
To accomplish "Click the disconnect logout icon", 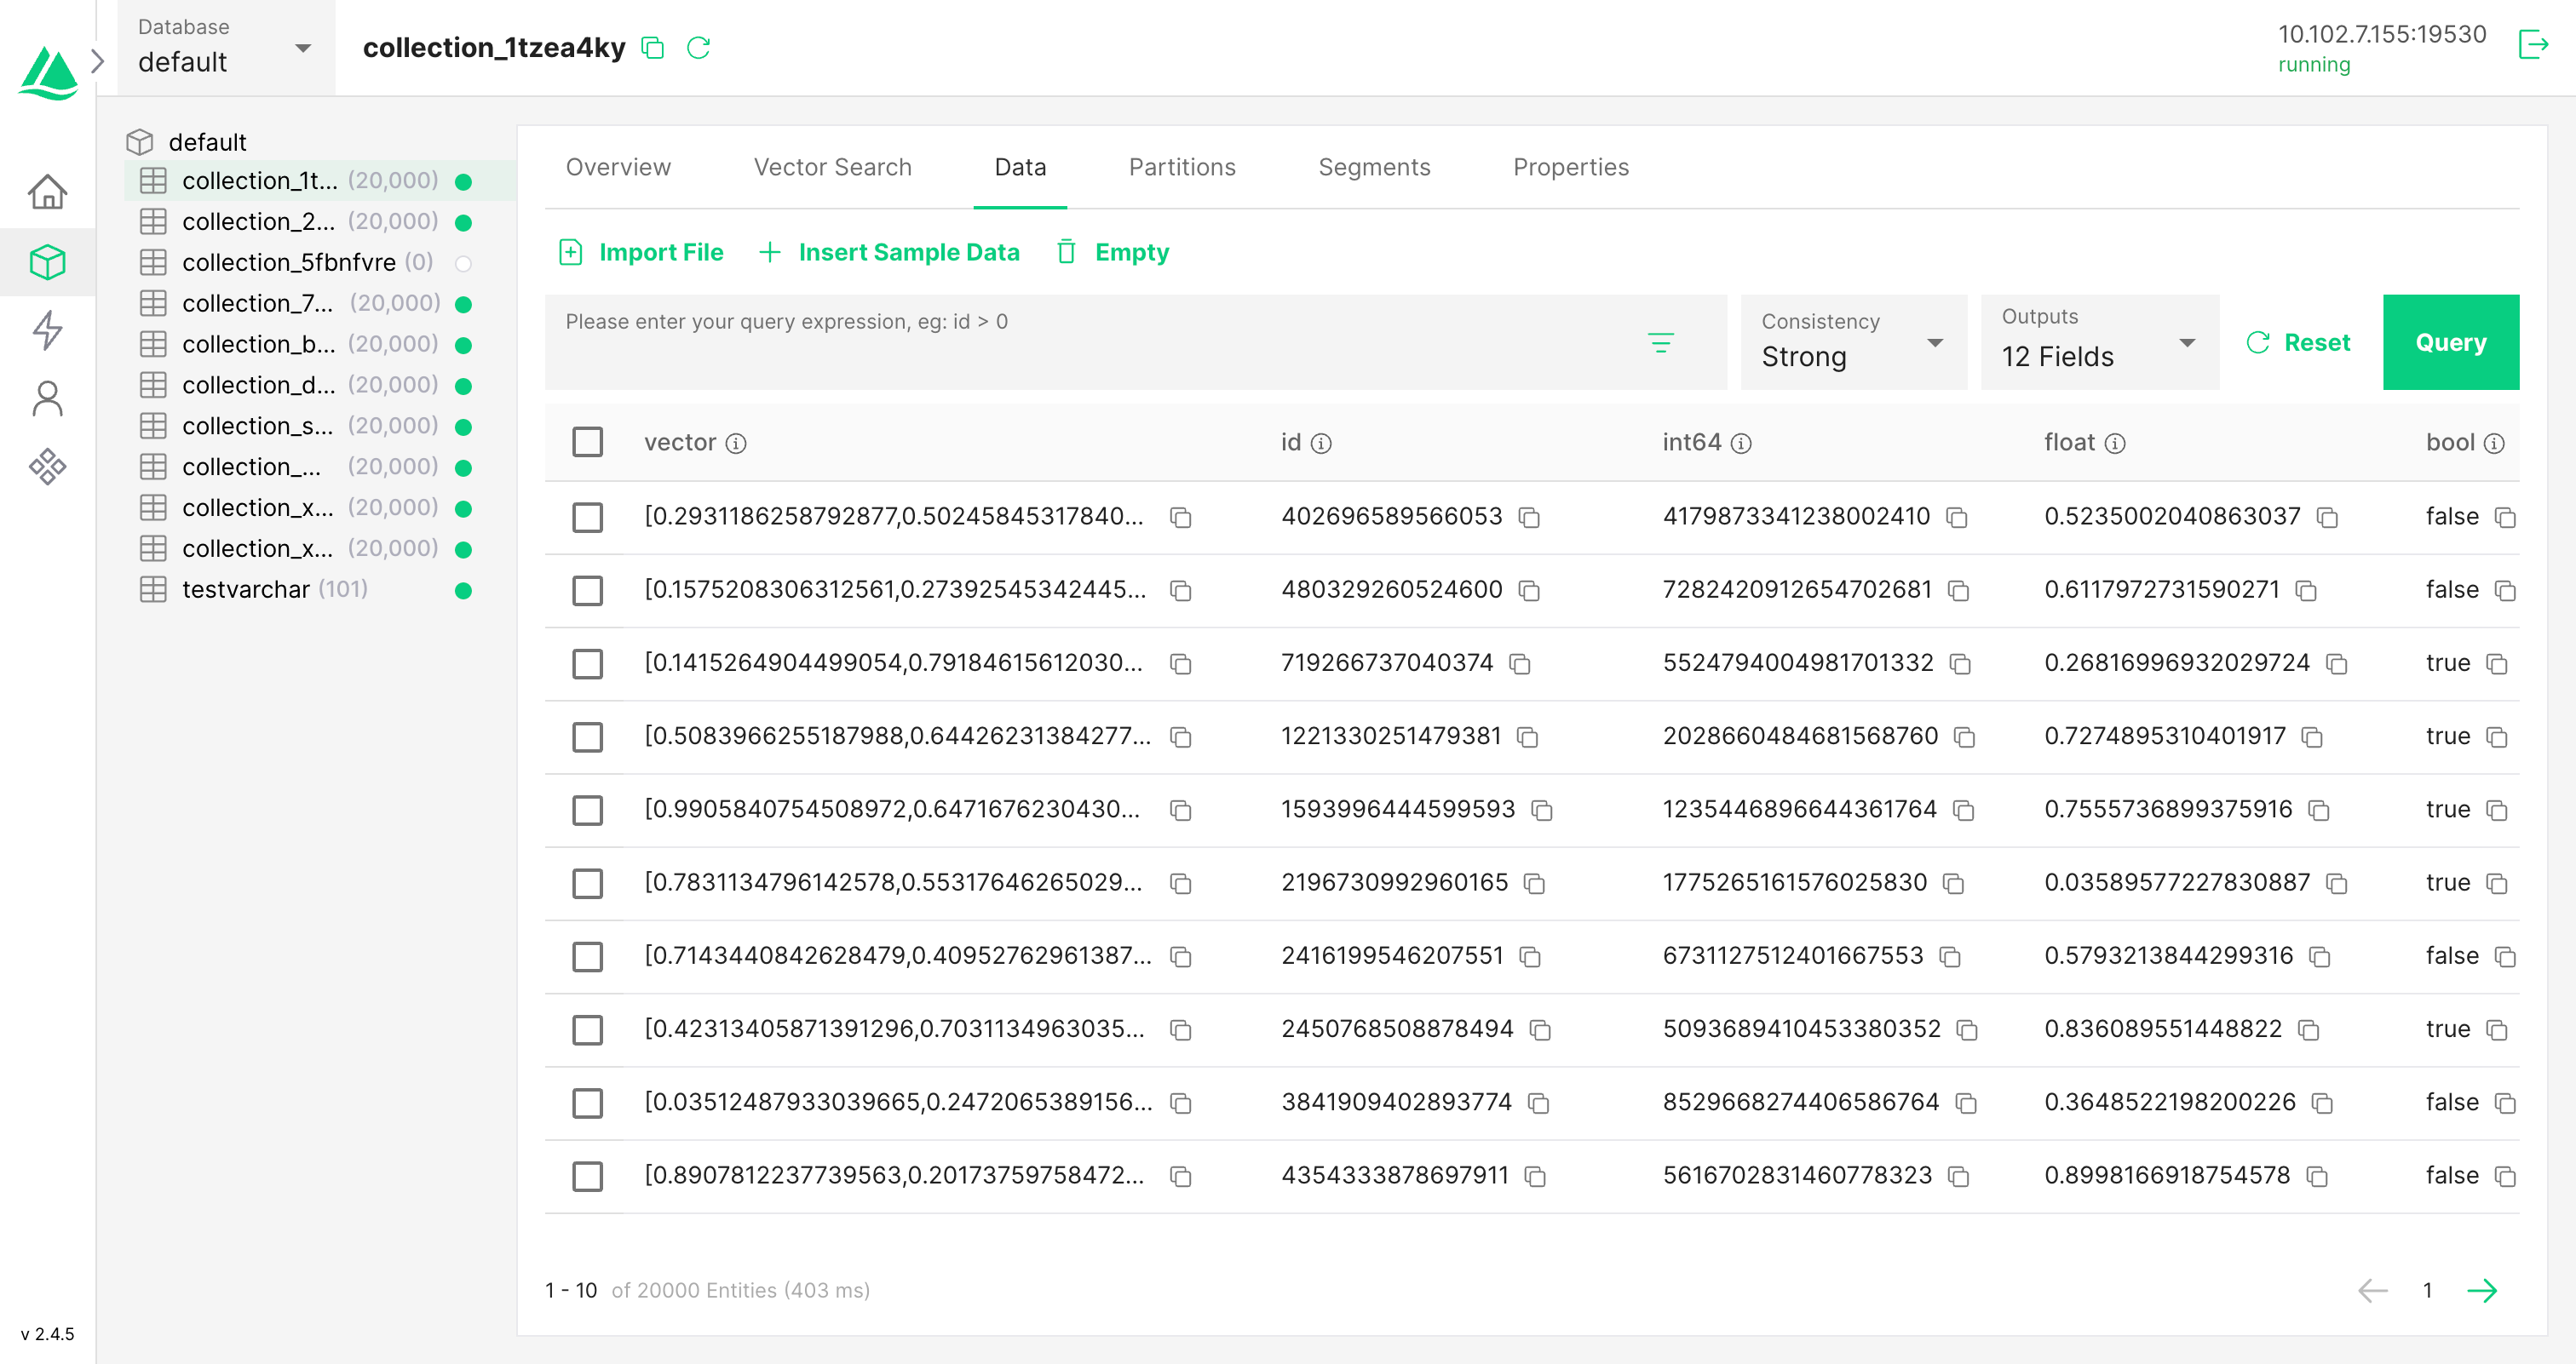I will point(2533,45).
